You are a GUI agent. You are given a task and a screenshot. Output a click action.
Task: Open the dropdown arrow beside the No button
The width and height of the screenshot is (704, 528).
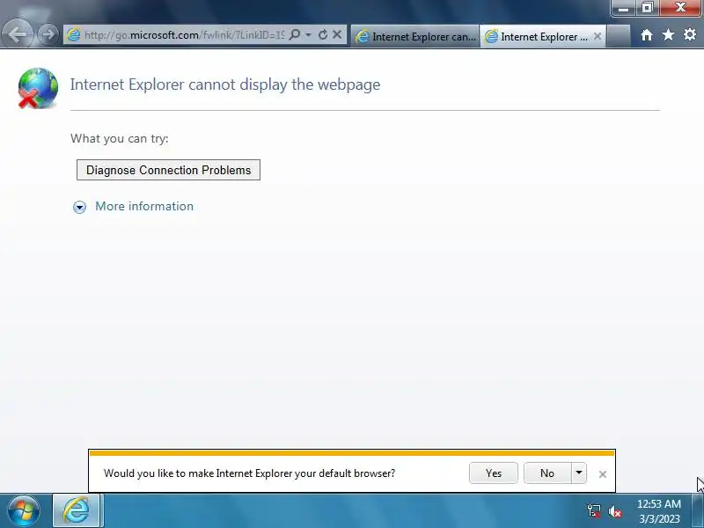tap(579, 473)
